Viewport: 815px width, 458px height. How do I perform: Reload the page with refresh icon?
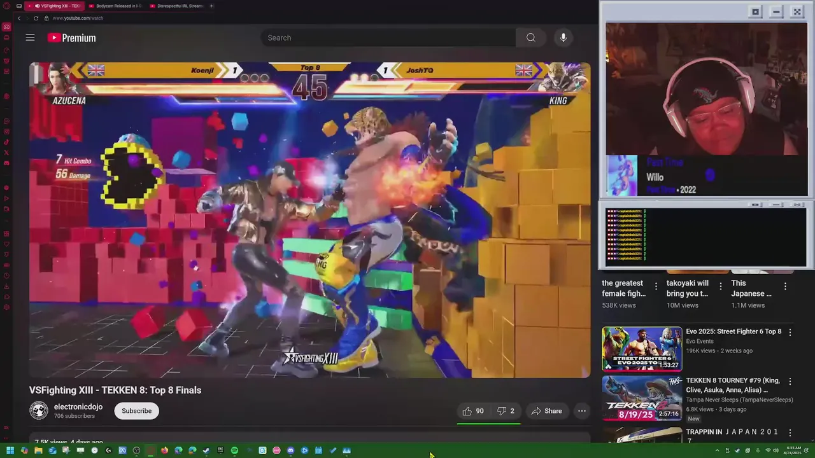[x=36, y=18]
